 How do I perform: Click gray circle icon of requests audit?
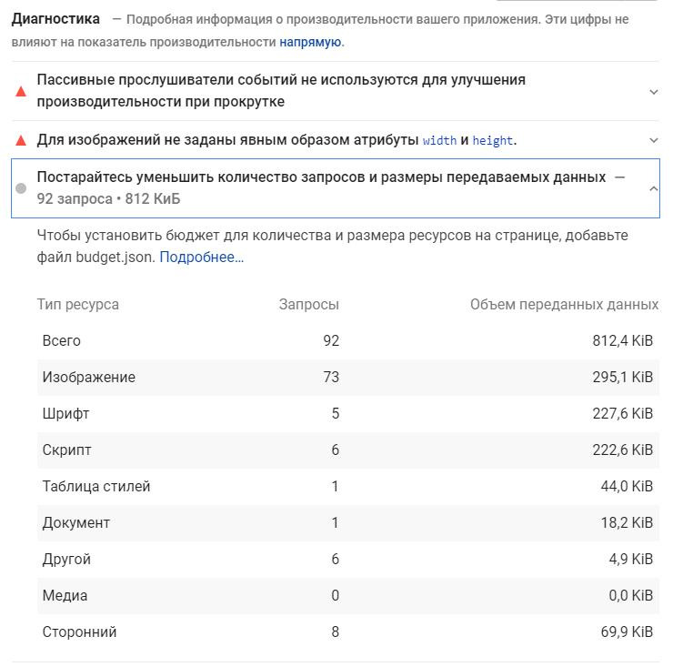pos(21,188)
